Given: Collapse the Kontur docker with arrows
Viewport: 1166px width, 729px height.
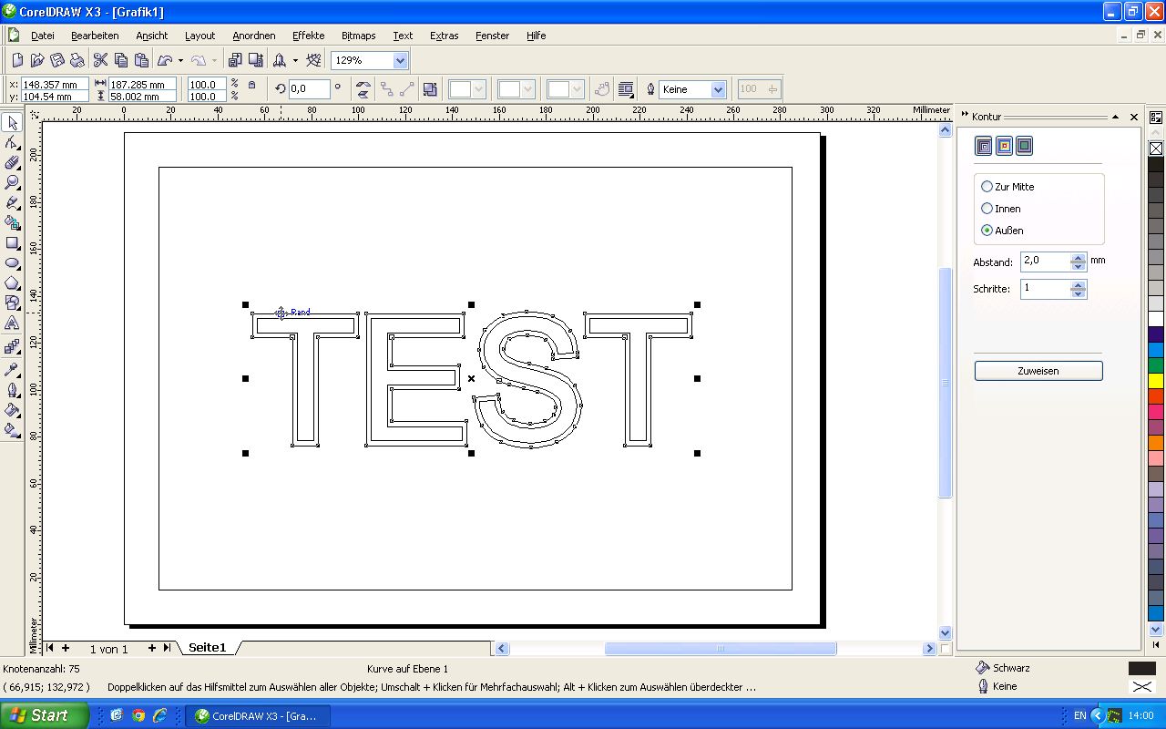Looking at the screenshot, I should [x=965, y=116].
